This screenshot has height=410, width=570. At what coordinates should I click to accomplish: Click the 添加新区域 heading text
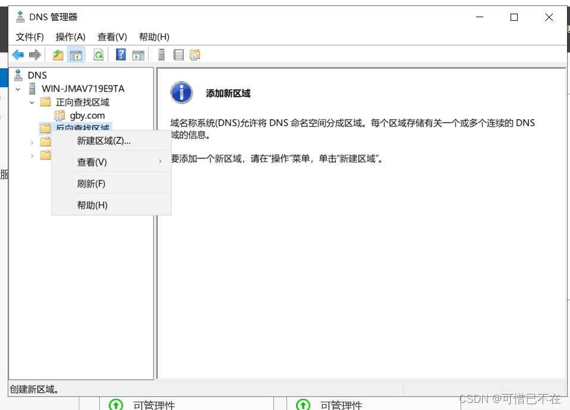[228, 93]
